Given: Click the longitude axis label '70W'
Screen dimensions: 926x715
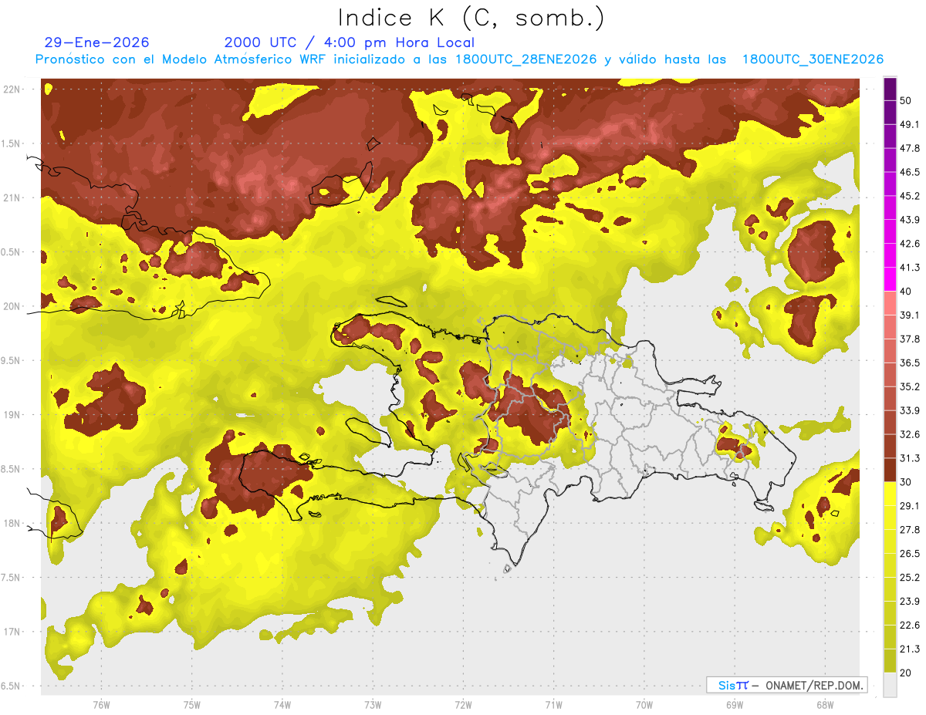Looking at the screenshot, I should [x=644, y=705].
